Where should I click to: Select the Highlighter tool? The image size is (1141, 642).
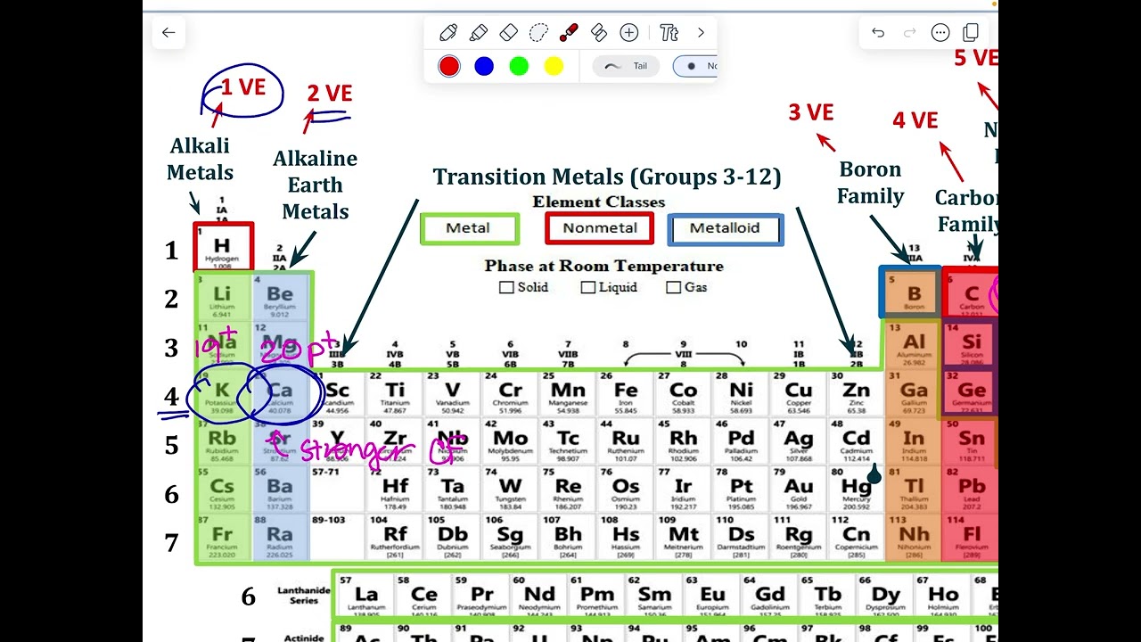[x=479, y=33]
